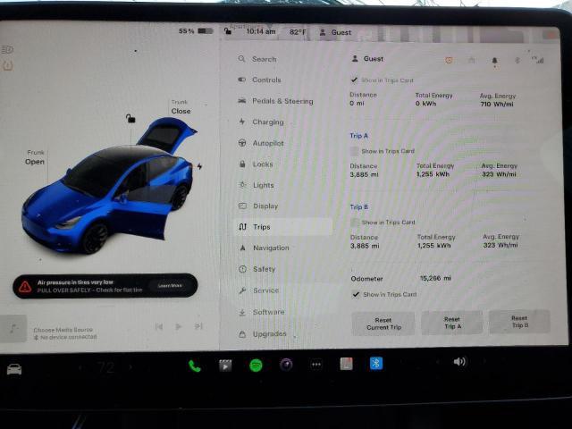Open Pedals & Steering settings

[x=276, y=101]
